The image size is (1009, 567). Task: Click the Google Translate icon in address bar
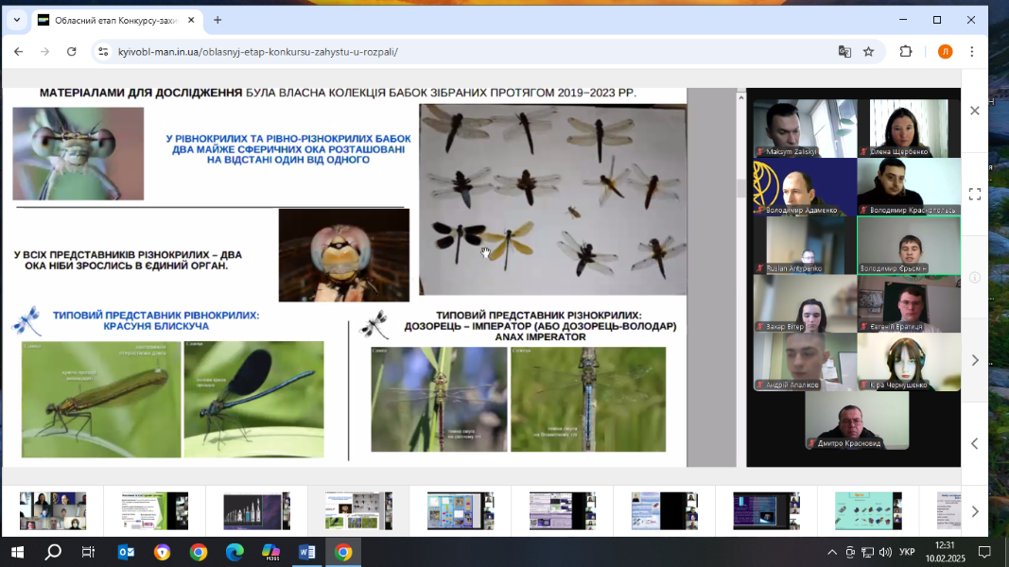click(844, 52)
